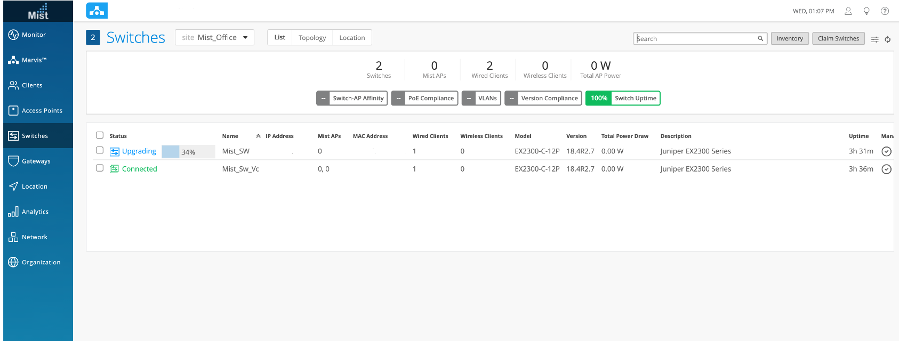Image resolution: width=899 pixels, height=341 pixels.
Task: Click managed checkmark icon for Mist_Sw_Vc
Action: 886,169
